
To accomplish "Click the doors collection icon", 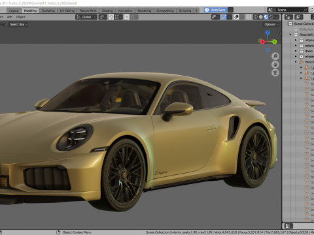I will [x=301, y=51].
